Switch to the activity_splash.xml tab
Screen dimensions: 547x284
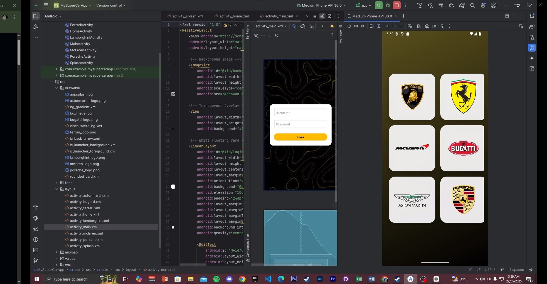coord(185,16)
